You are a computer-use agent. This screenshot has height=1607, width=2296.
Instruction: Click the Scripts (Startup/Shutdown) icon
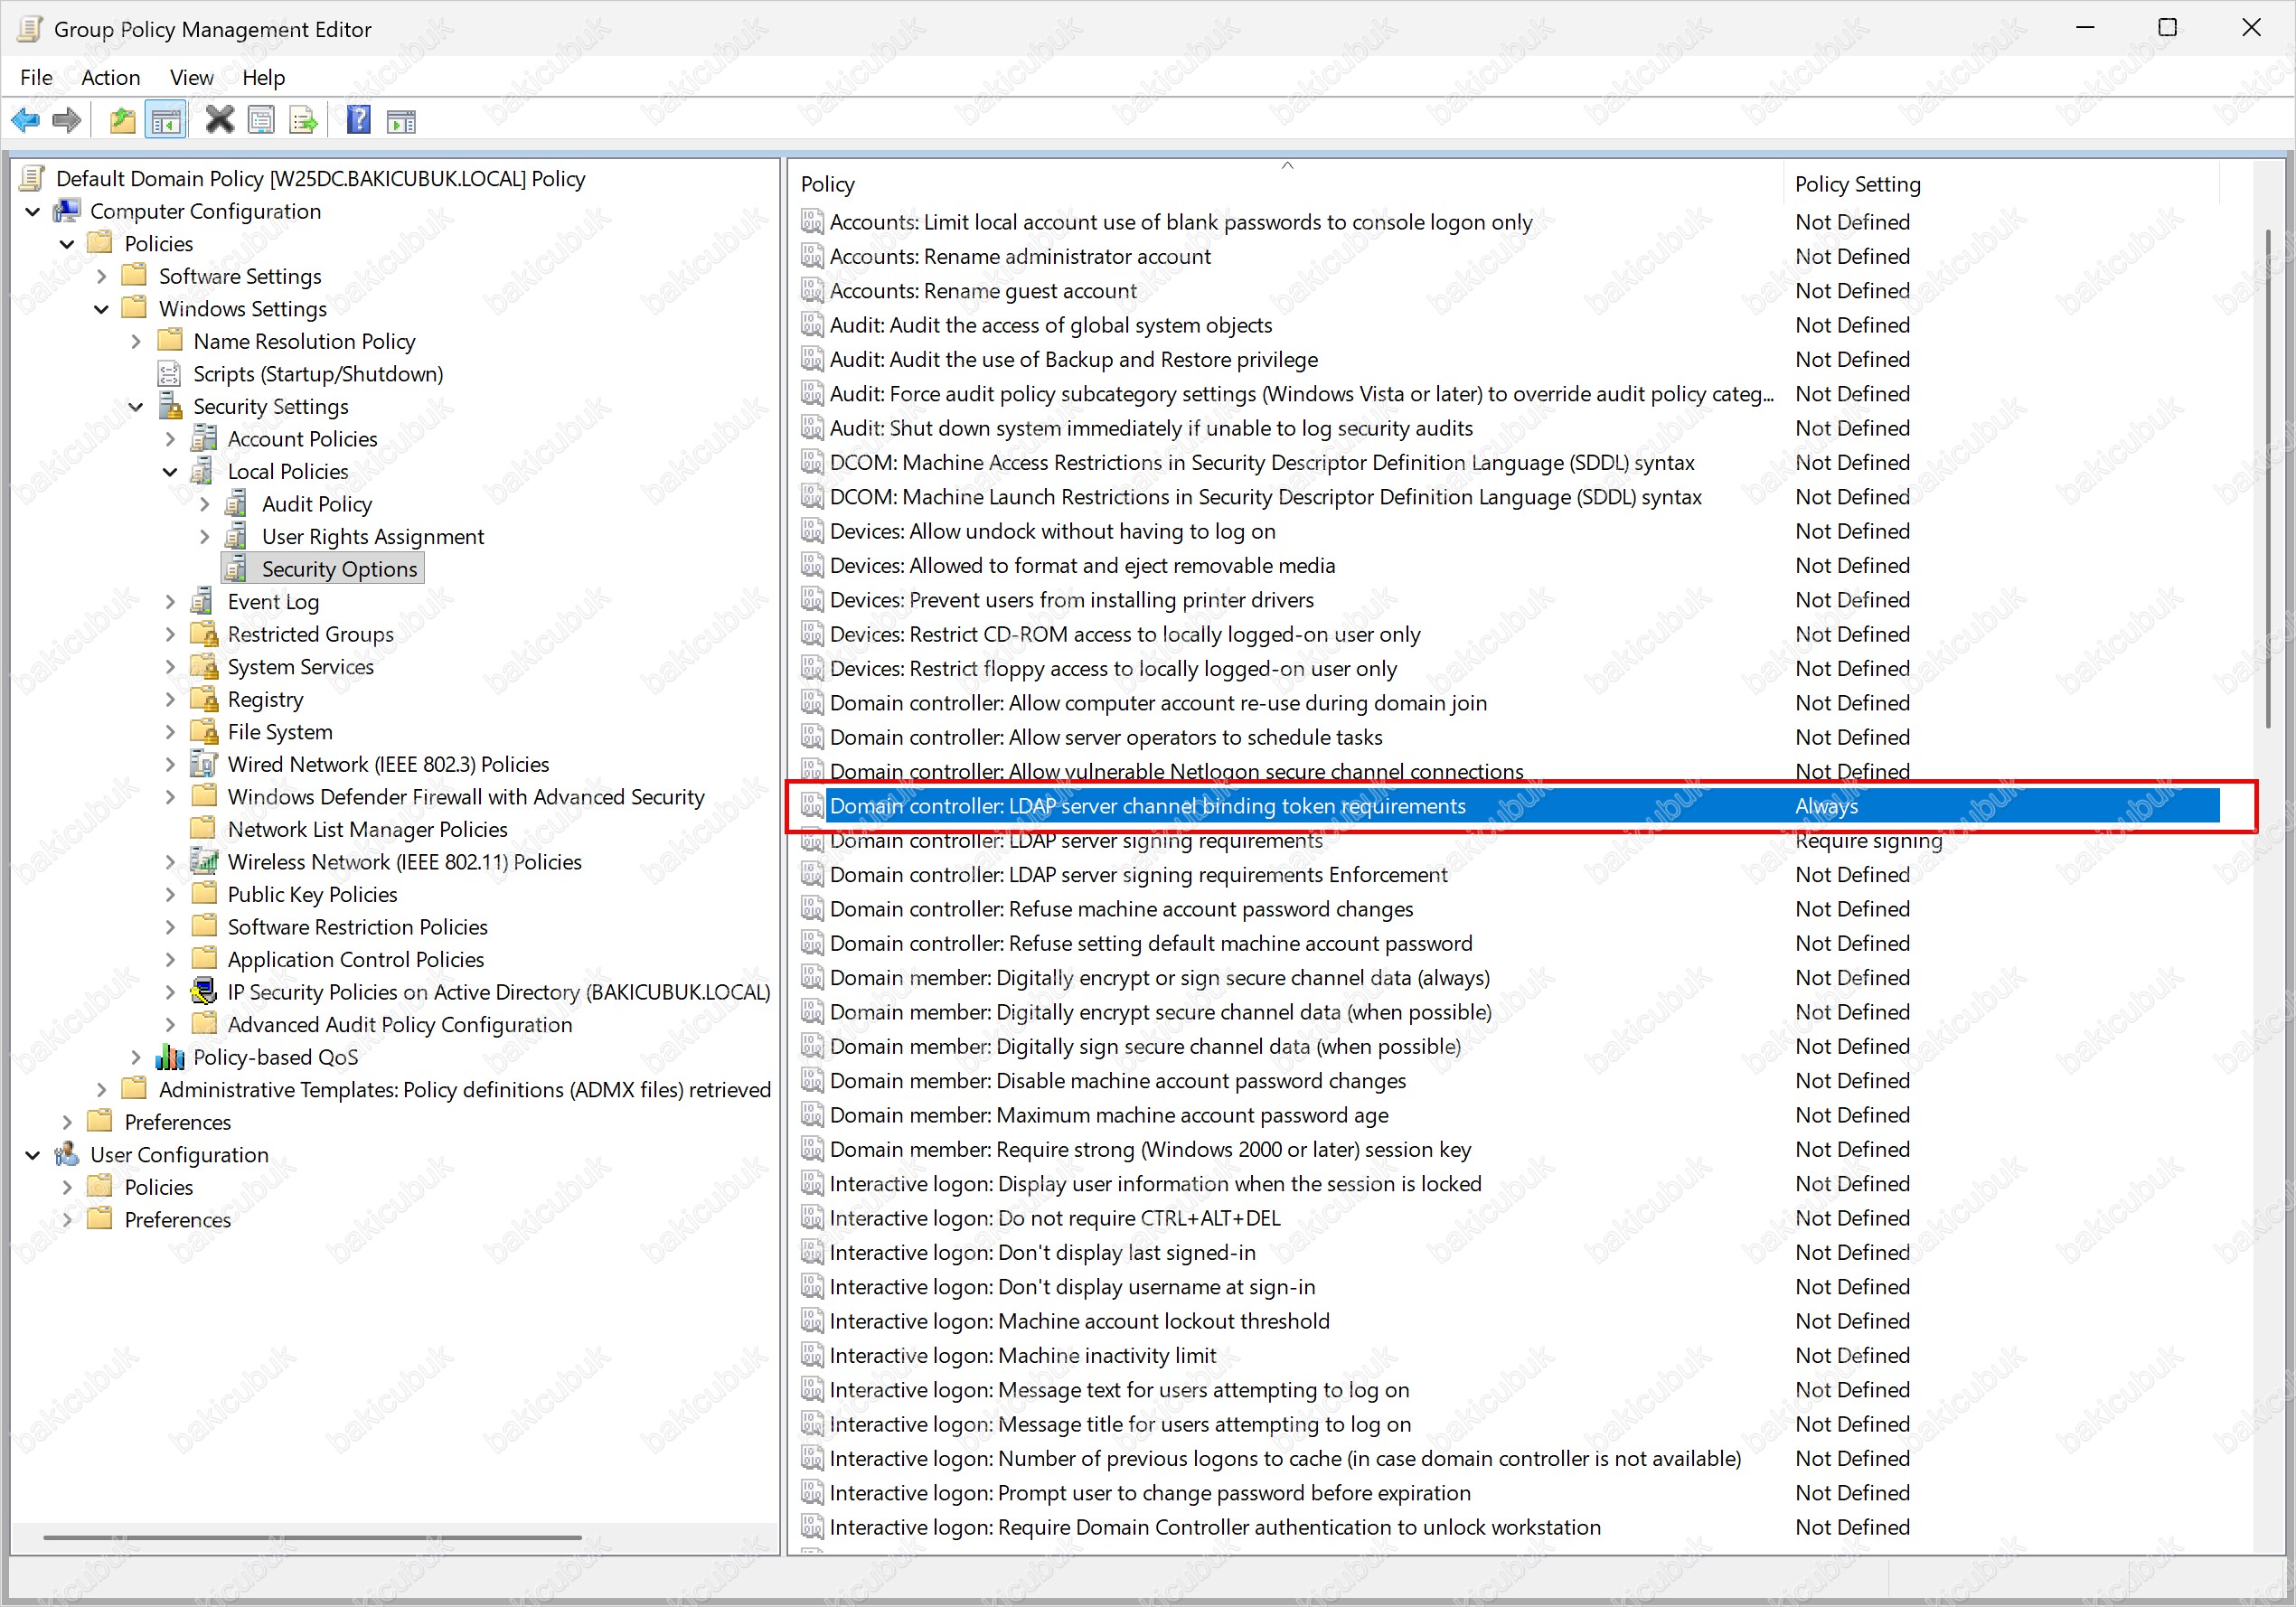169,373
